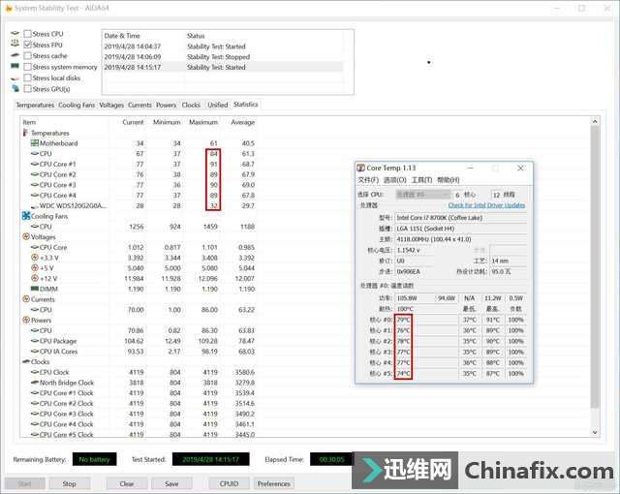Click the LGA 1151 socket field
The height and width of the screenshot is (494, 620).
point(461,229)
